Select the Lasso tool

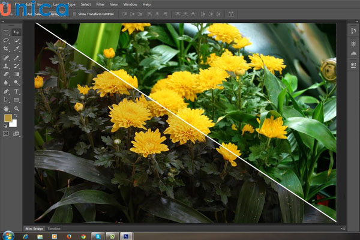(x=6, y=40)
